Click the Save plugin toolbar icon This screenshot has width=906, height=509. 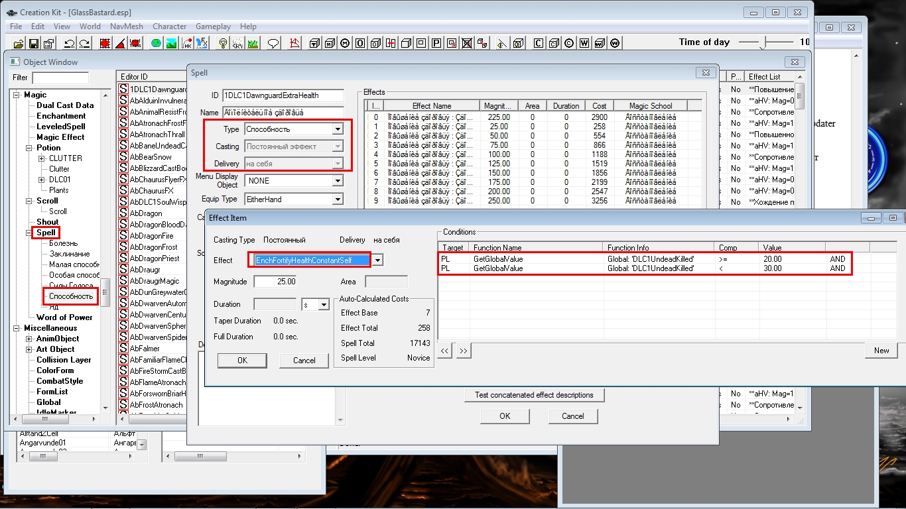click(x=33, y=44)
